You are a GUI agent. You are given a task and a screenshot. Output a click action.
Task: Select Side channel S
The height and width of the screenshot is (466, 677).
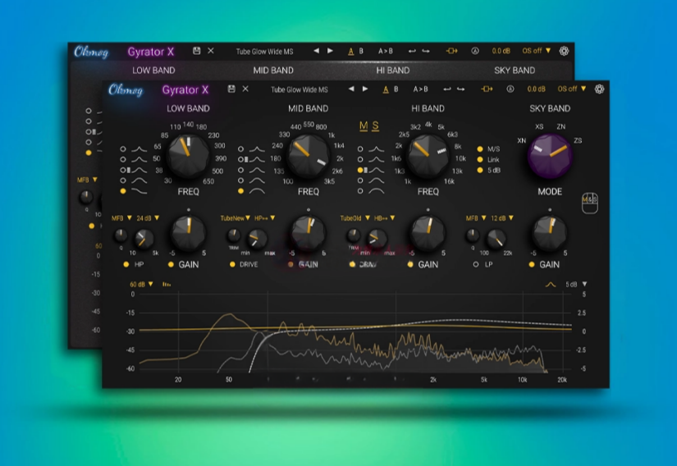click(375, 126)
